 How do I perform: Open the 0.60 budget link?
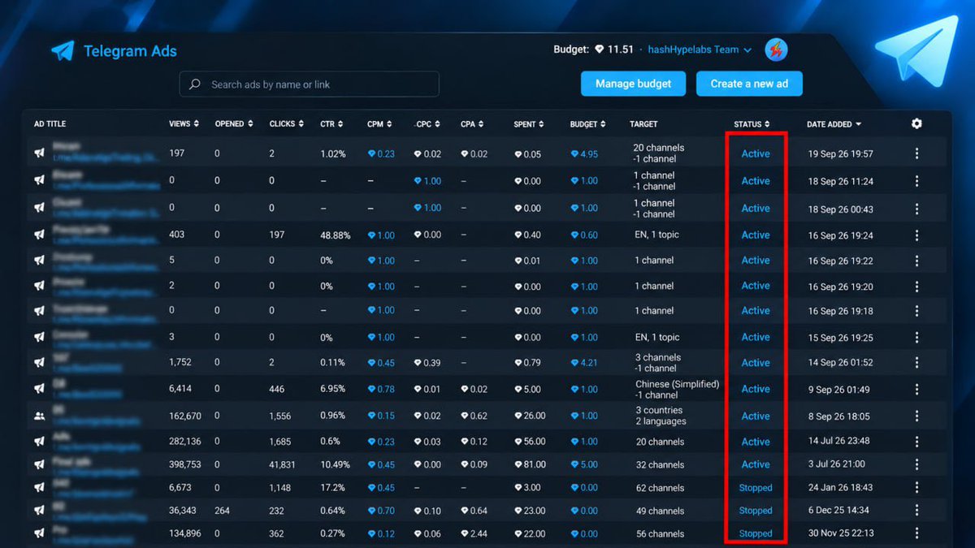[x=583, y=235]
